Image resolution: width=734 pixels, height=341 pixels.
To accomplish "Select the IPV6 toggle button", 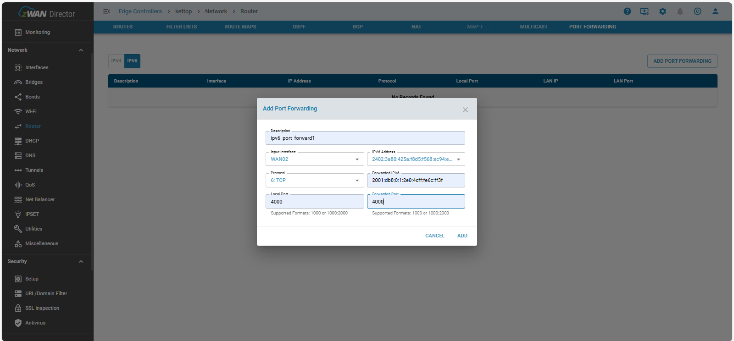I will point(132,61).
